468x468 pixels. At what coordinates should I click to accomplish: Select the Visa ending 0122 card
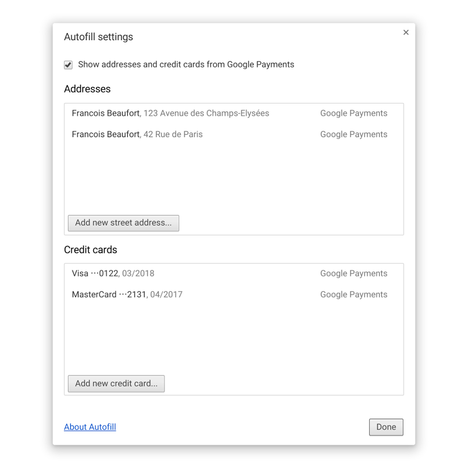pos(234,273)
